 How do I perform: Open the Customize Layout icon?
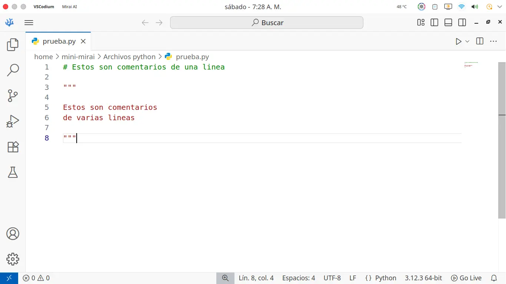[x=421, y=23]
